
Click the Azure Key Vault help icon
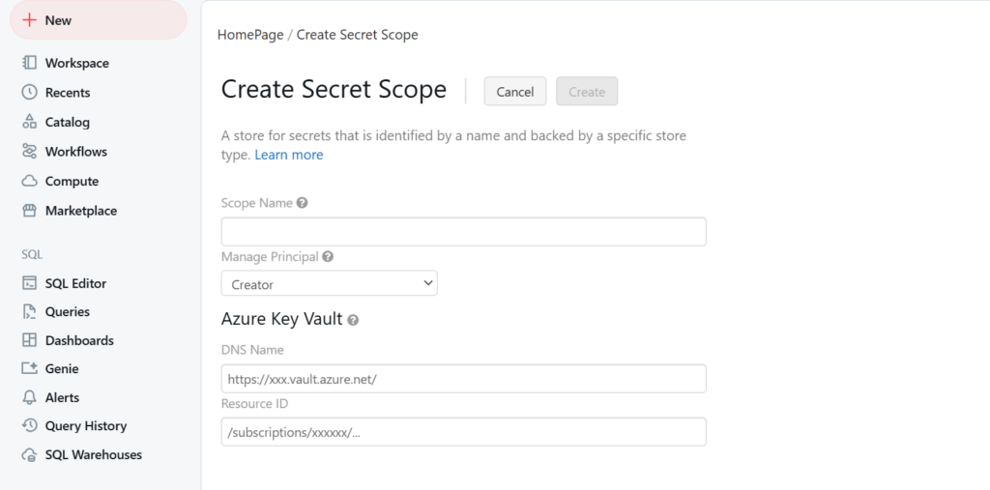click(353, 320)
